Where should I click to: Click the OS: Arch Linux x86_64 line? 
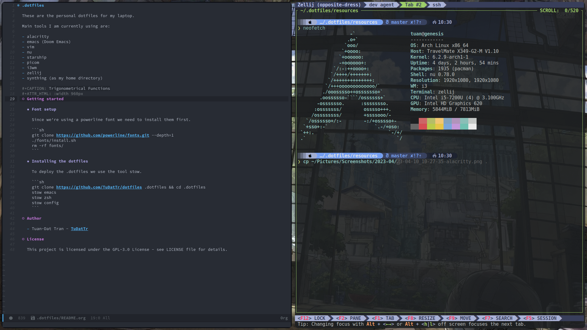[439, 46]
